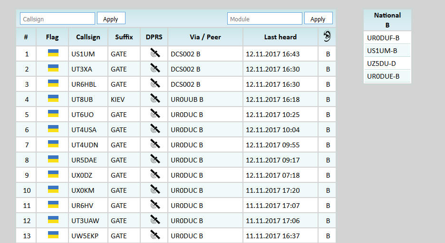Click the DPRS satellite icon for US1UM
The image size is (445, 243).
[x=155, y=54]
